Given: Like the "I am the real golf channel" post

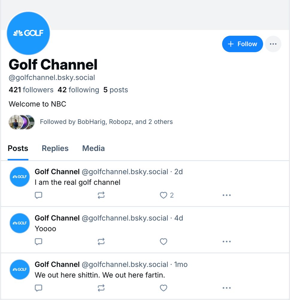Looking at the screenshot, I should tap(163, 195).
